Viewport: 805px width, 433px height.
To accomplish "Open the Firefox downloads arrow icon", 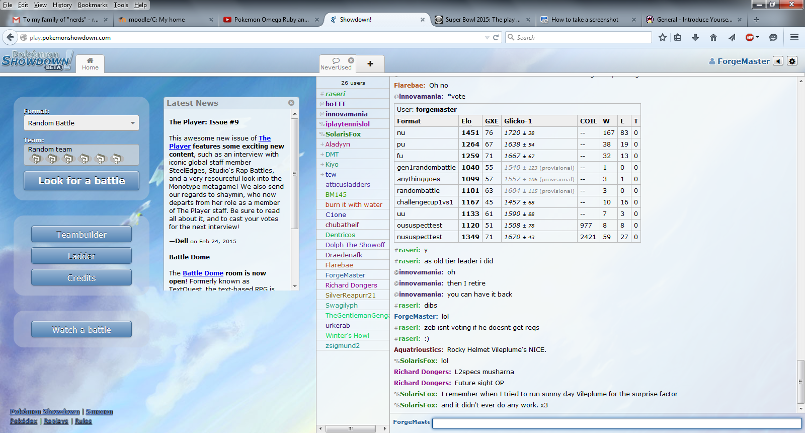I will [x=695, y=37].
